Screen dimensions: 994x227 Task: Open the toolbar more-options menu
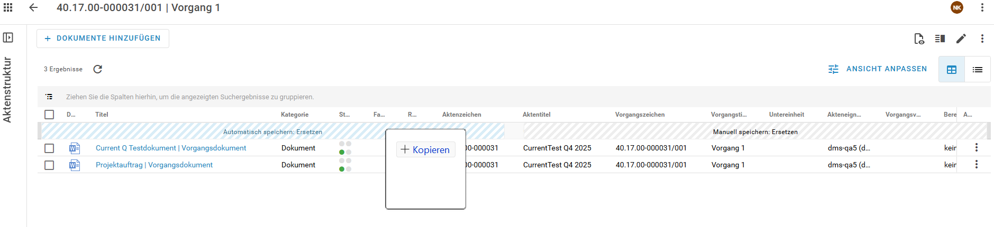(x=982, y=39)
